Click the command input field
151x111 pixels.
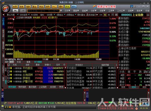44,11
